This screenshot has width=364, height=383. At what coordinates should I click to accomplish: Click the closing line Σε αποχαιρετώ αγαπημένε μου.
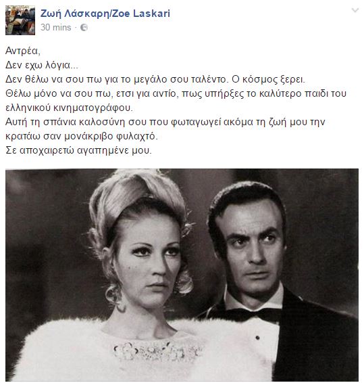click(78, 150)
